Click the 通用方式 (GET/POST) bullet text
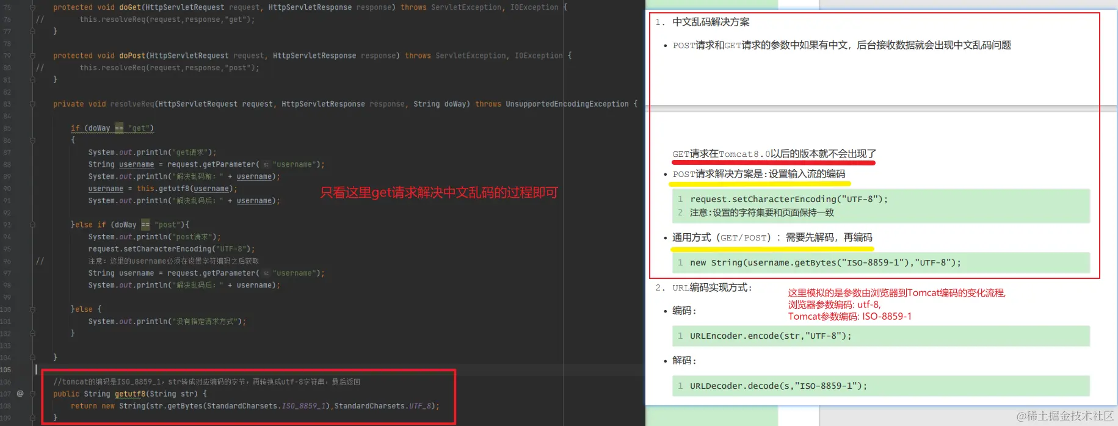The height and width of the screenshot is (426, 1118). tap(772, 237)
